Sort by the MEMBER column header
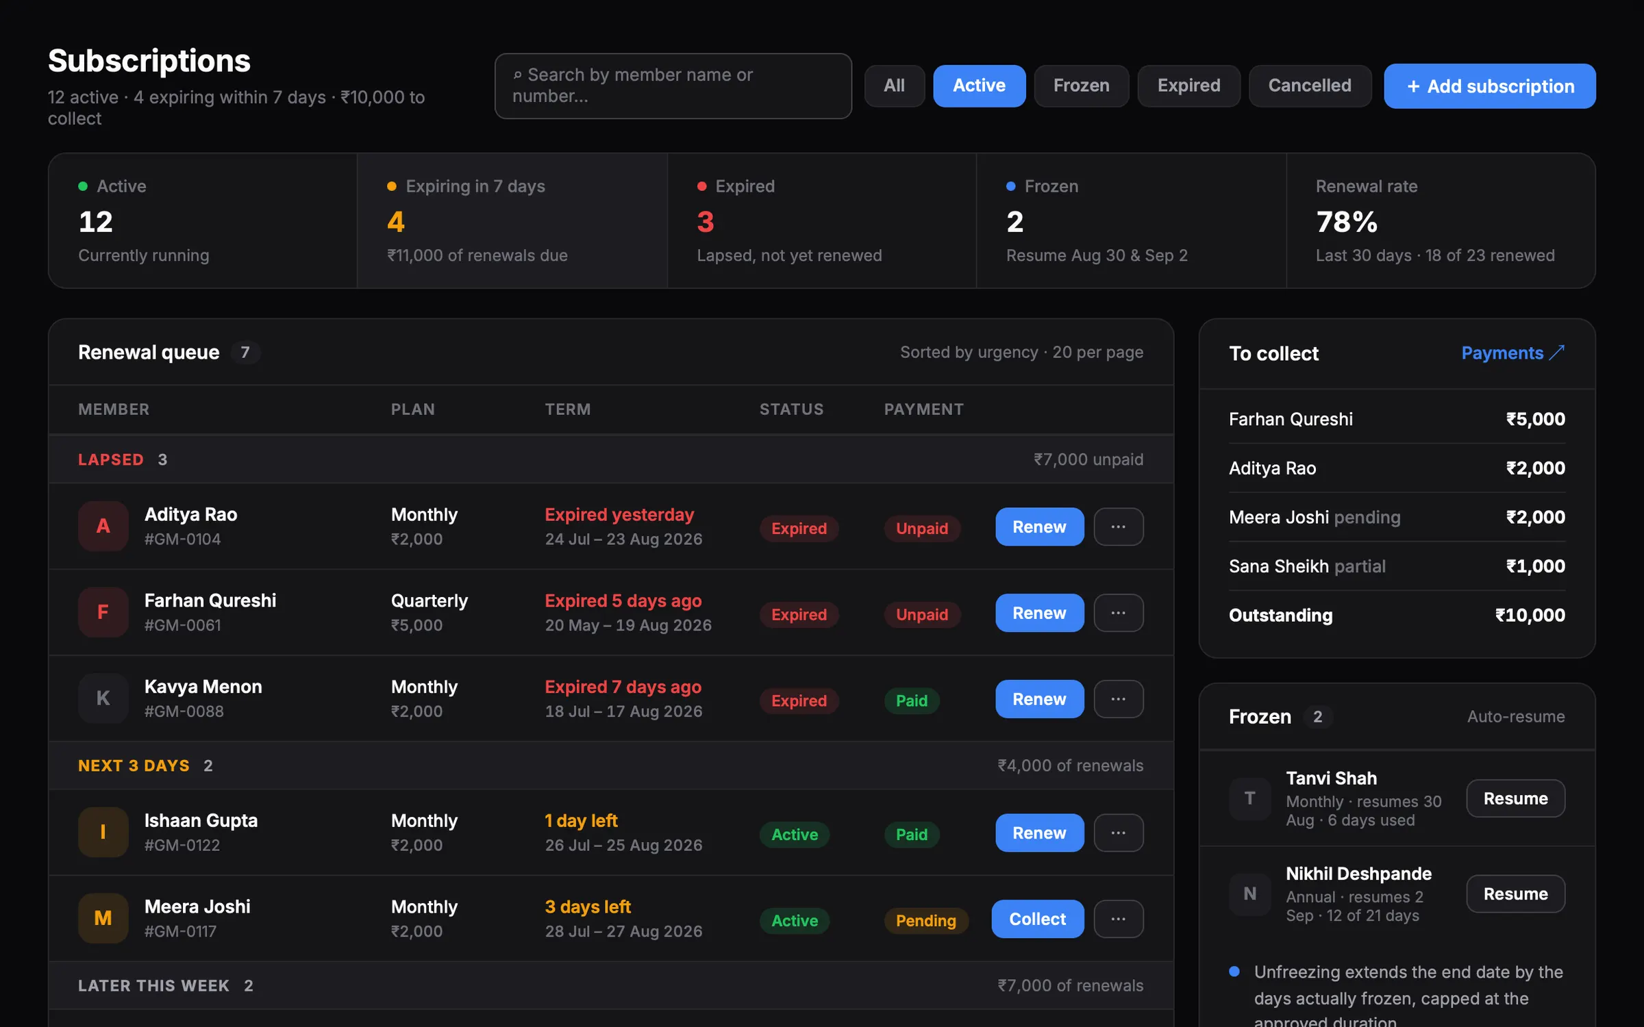This screenshot has width=1644, height=1027. coord(114,409)
